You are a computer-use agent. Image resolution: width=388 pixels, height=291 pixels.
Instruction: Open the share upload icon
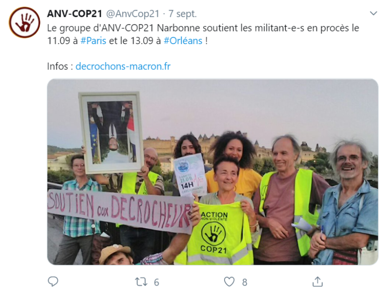click(x=318, y=282)
